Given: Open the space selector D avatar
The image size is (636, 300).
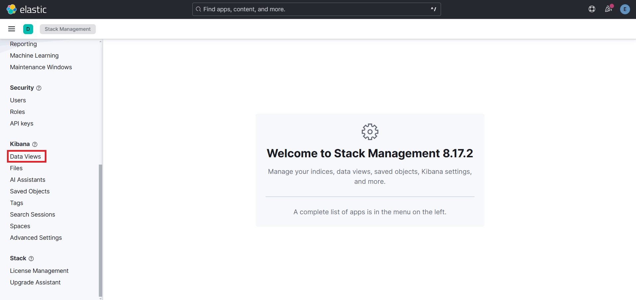Looking at the screenshot, I should pos(28,29).
